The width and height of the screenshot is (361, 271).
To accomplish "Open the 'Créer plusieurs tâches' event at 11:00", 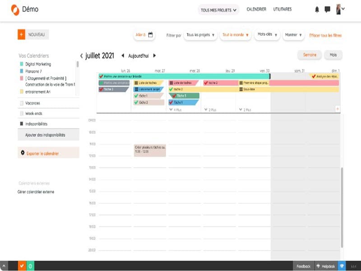I will tap(150, 150).
